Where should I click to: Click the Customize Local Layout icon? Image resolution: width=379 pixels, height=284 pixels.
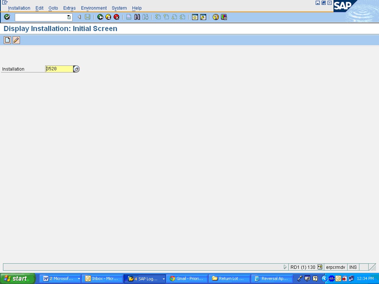click(224, 17)
